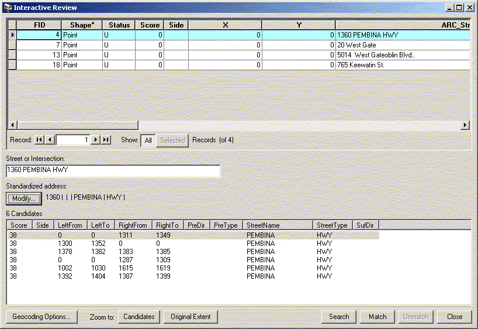Sort by FID column header

coord(39,25)
